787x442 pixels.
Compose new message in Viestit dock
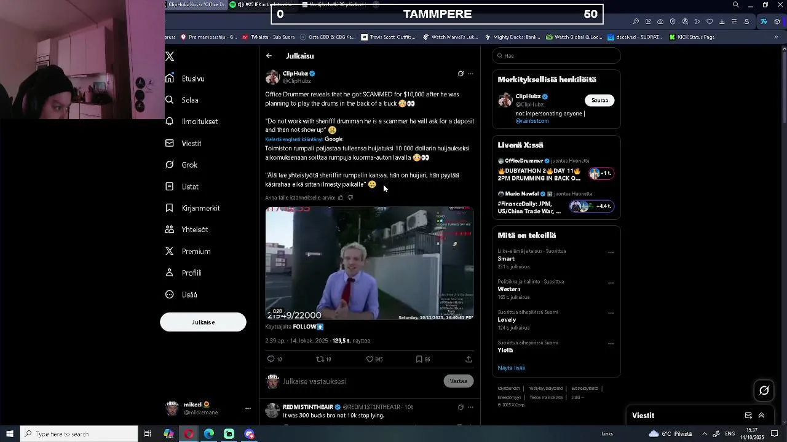point(748,416)
